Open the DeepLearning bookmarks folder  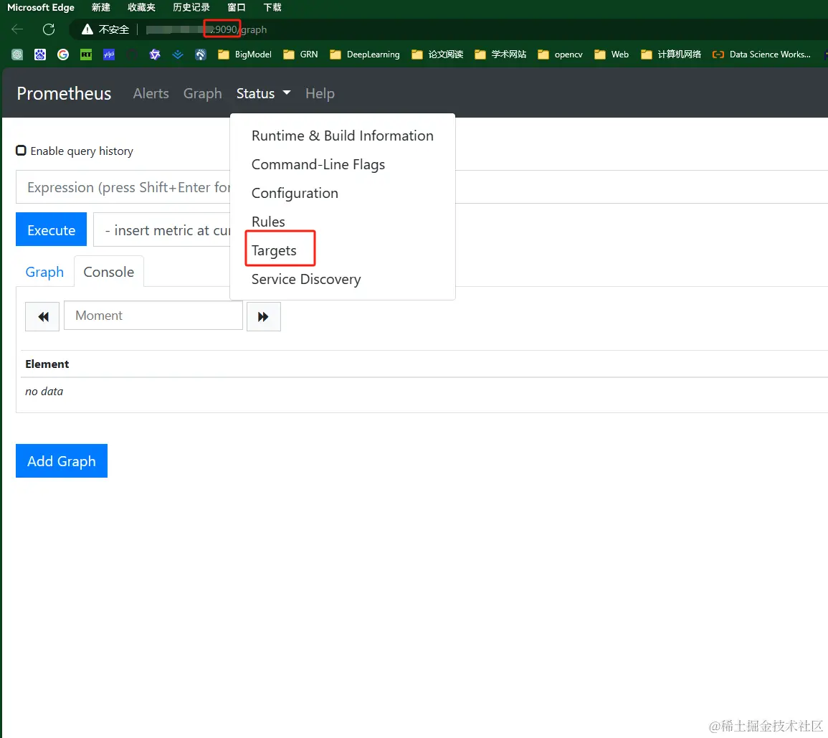click(x=364, y=55)
